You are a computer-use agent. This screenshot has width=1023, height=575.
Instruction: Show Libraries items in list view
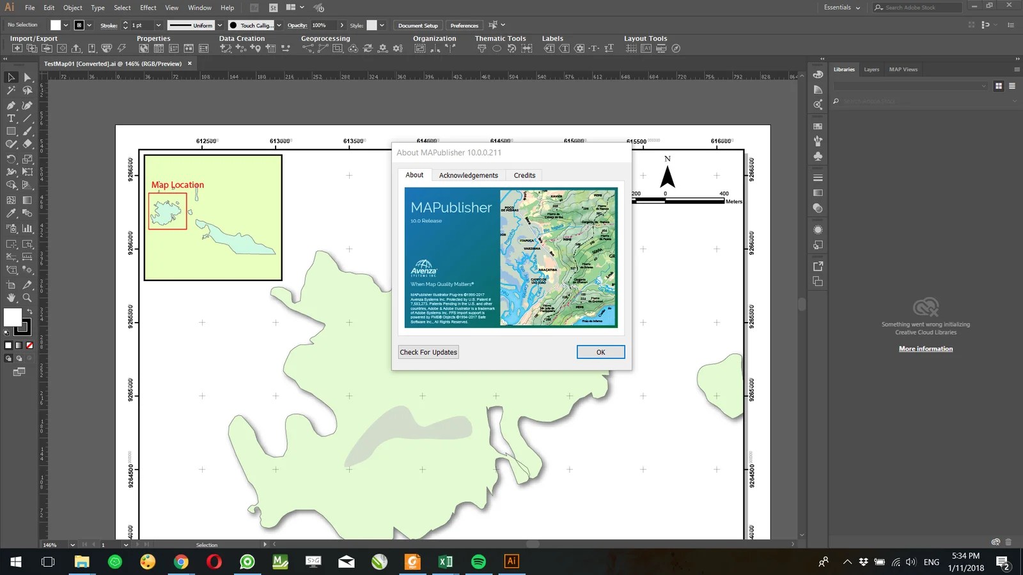(1012, 86)
